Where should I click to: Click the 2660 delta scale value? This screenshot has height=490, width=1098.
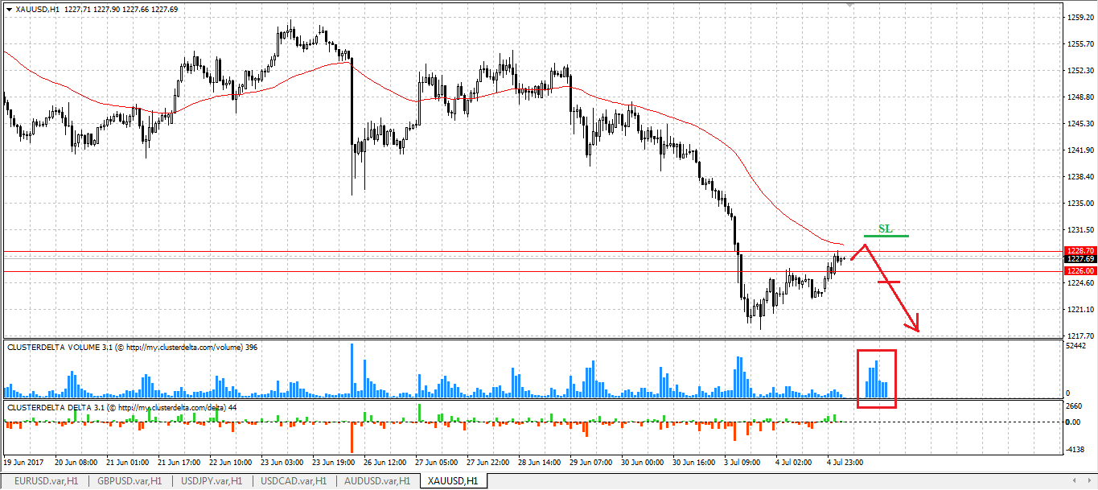pos(1075,406)
